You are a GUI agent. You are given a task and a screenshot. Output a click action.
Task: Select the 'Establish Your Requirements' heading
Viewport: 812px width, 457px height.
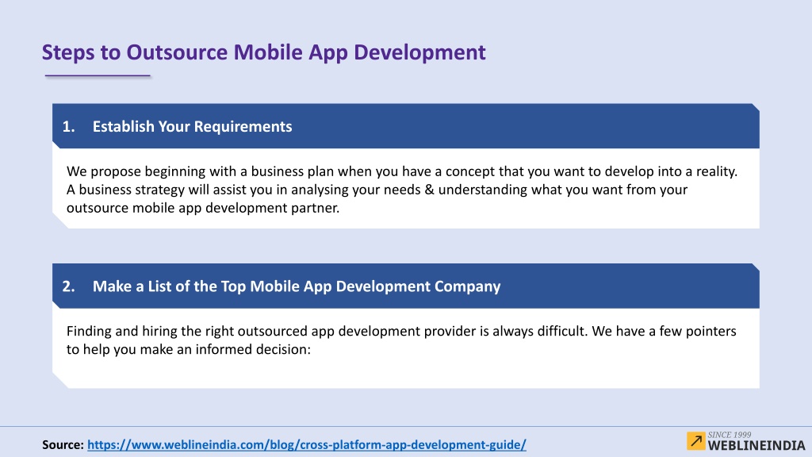coord(192,126)
